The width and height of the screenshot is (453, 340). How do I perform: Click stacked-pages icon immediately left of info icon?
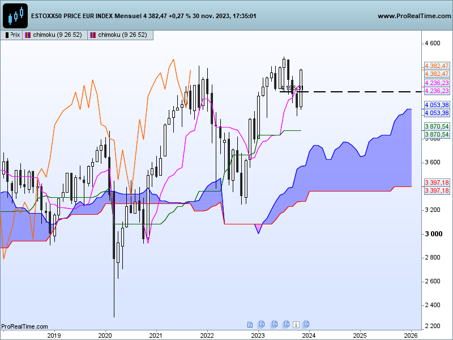coord(286,324)
